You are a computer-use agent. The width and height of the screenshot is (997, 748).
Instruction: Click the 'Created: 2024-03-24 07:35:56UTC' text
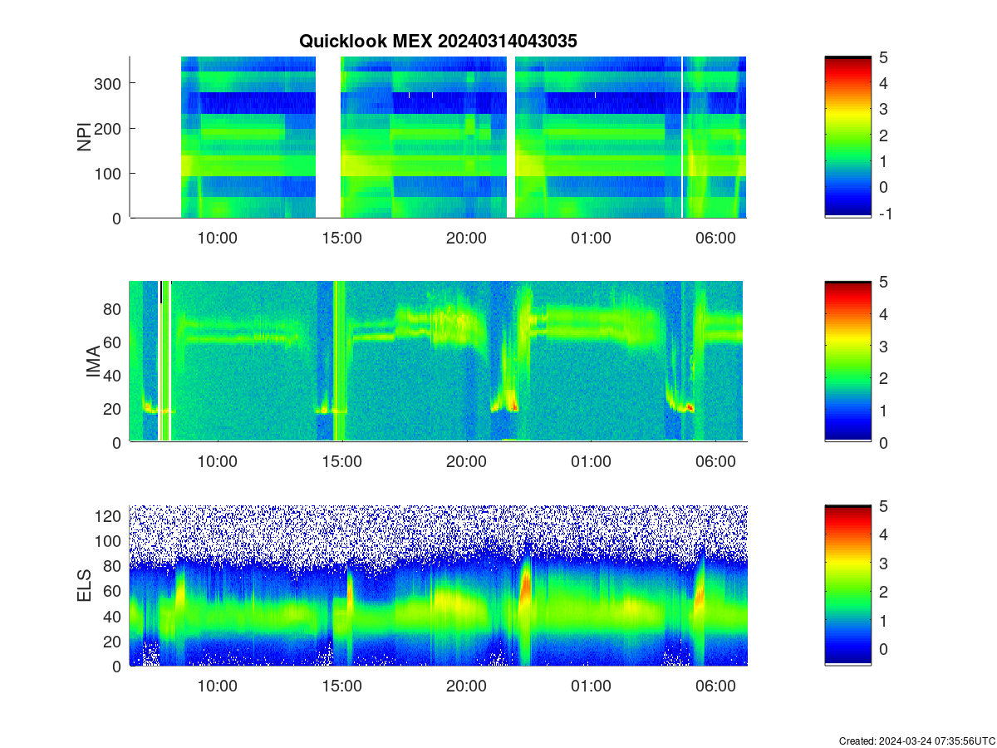pos(917,741)
